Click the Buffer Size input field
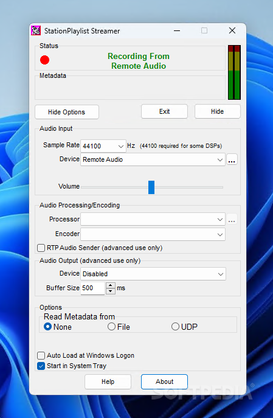The width and height of the screenshot is (273, 418). (x=92, y=288)
